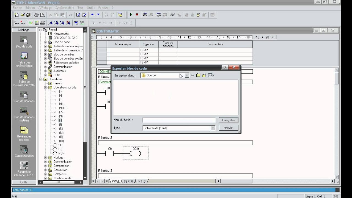This screenshot has height=198, width=352.
Task: Create new folder in export dialog
Action: coord(204,75)
